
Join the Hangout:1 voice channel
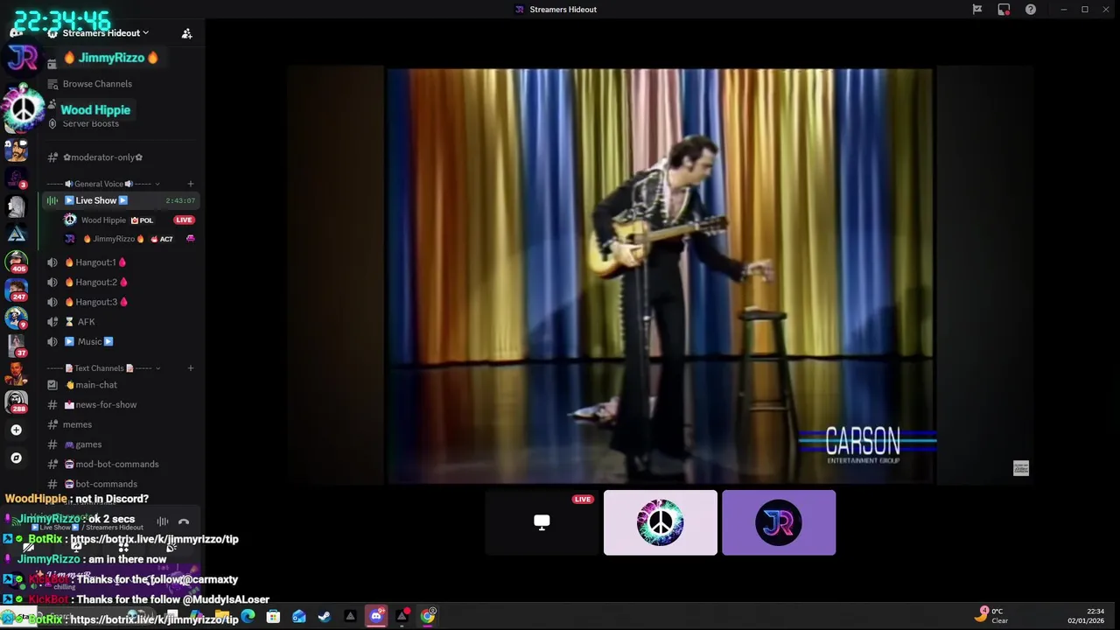pyautogui.click(x=95, y=262)
